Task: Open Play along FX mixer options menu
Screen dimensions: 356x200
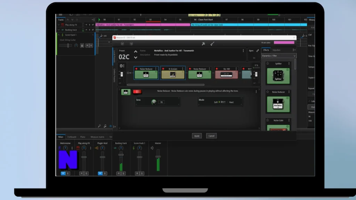Action: [x=91, y=148]
